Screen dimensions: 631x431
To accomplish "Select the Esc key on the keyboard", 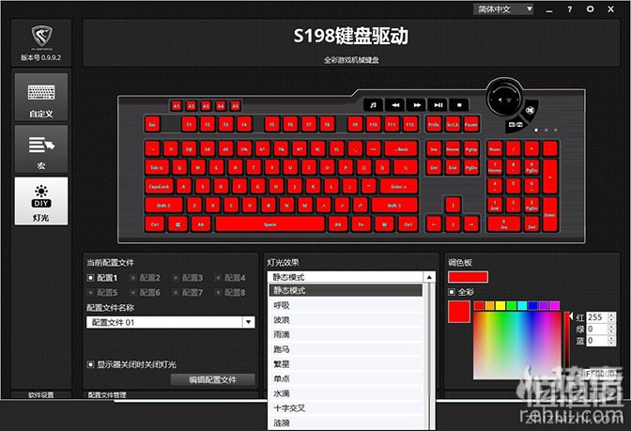I will (x=152, y=125).
